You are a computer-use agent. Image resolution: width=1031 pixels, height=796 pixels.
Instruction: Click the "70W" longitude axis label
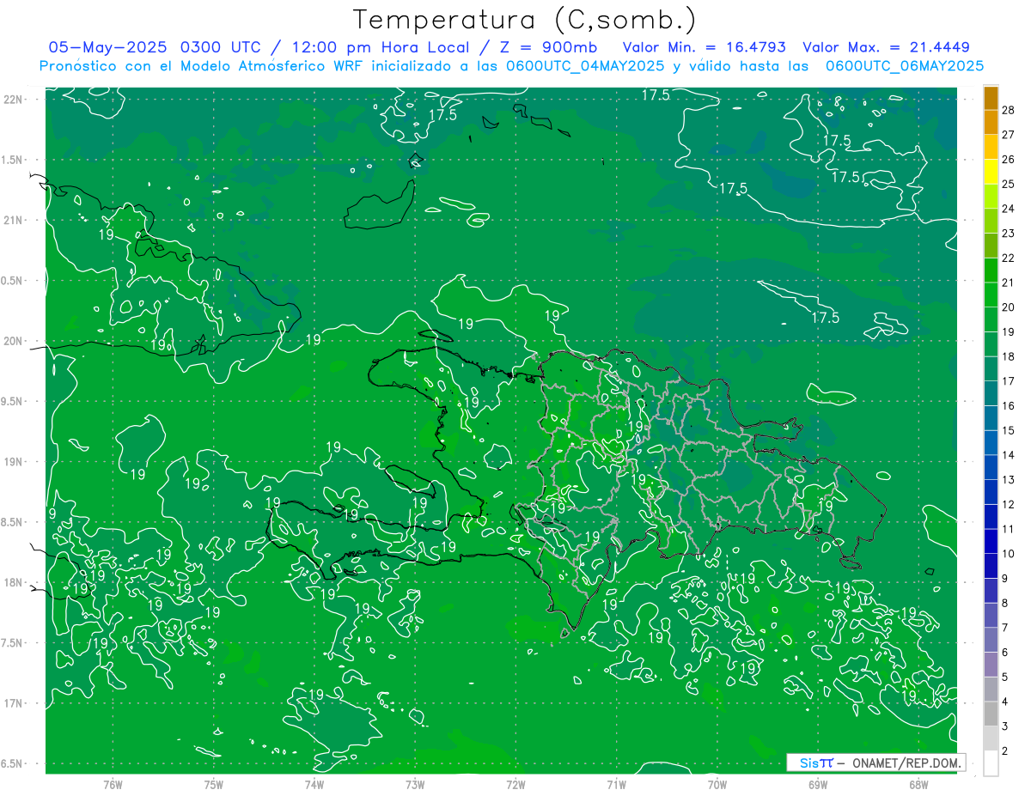[717, 785]
